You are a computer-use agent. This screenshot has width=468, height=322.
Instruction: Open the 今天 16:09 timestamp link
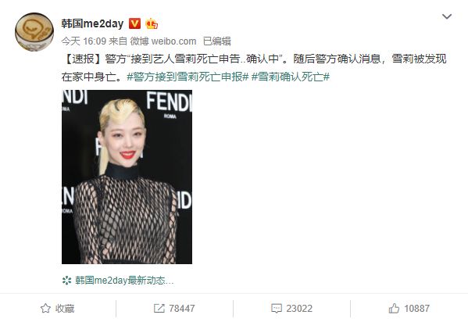(84, 41)
